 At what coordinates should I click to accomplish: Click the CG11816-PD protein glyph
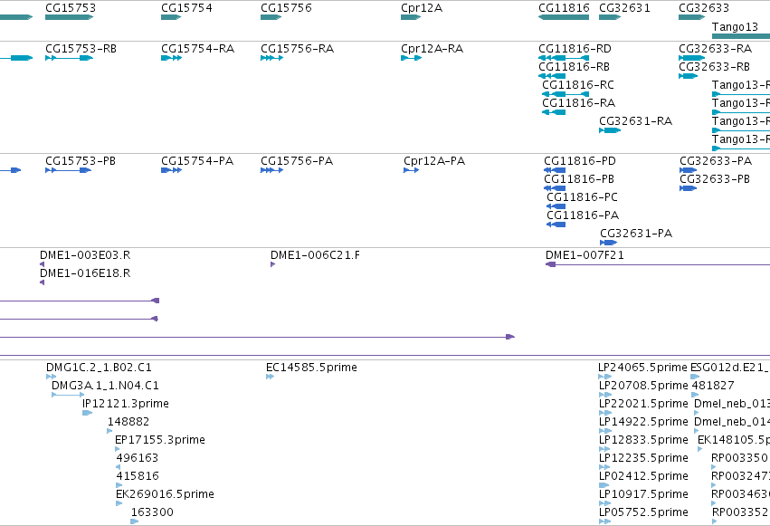(x=555, y=170)
